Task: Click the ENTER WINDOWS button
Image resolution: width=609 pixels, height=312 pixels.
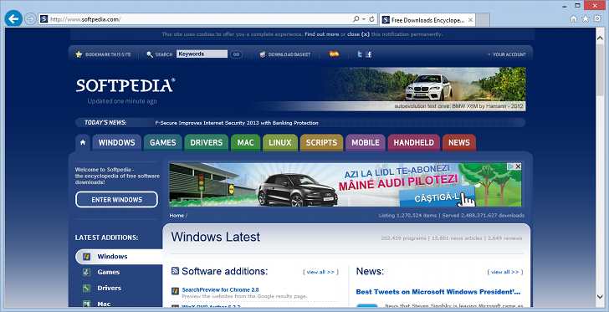Action: pos(116,200)
